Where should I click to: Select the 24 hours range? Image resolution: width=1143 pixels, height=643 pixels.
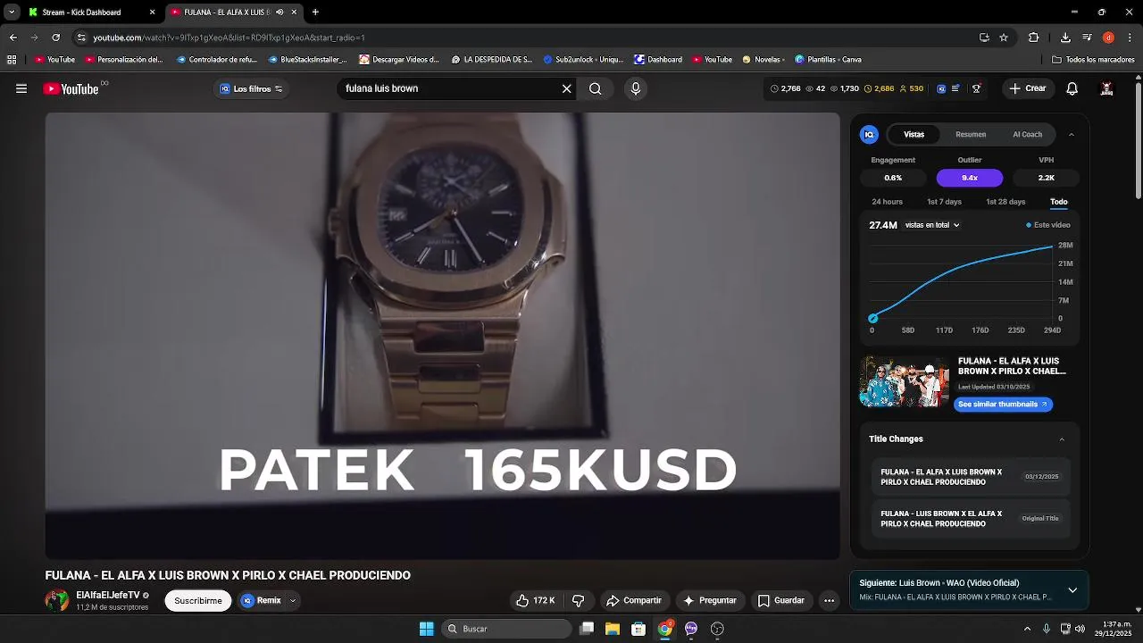pyautogui.click(x=887, y=202)
